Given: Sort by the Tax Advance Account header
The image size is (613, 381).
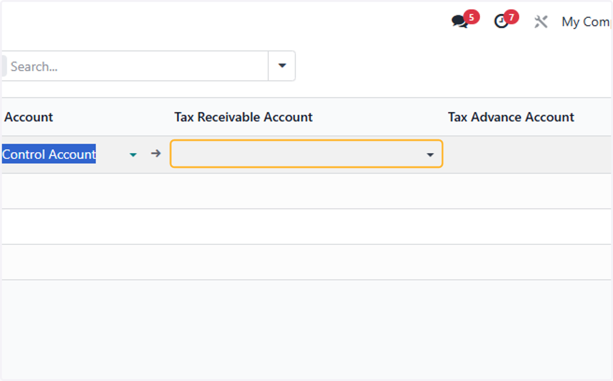Looking at the screenshot, I should point(511,117).
